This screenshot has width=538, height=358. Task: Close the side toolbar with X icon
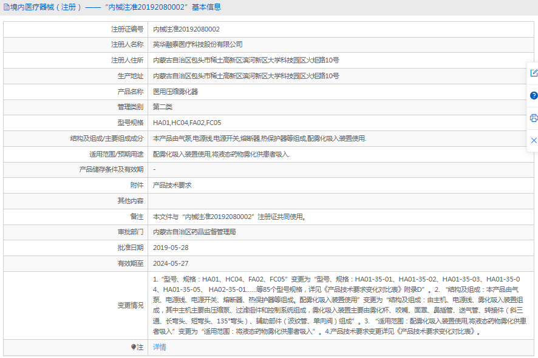tap(534, 140)
